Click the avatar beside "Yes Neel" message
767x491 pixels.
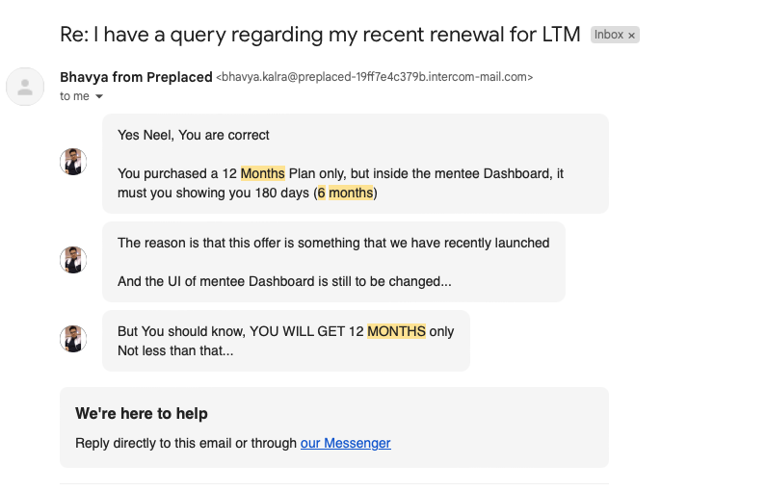coord(73,163)
